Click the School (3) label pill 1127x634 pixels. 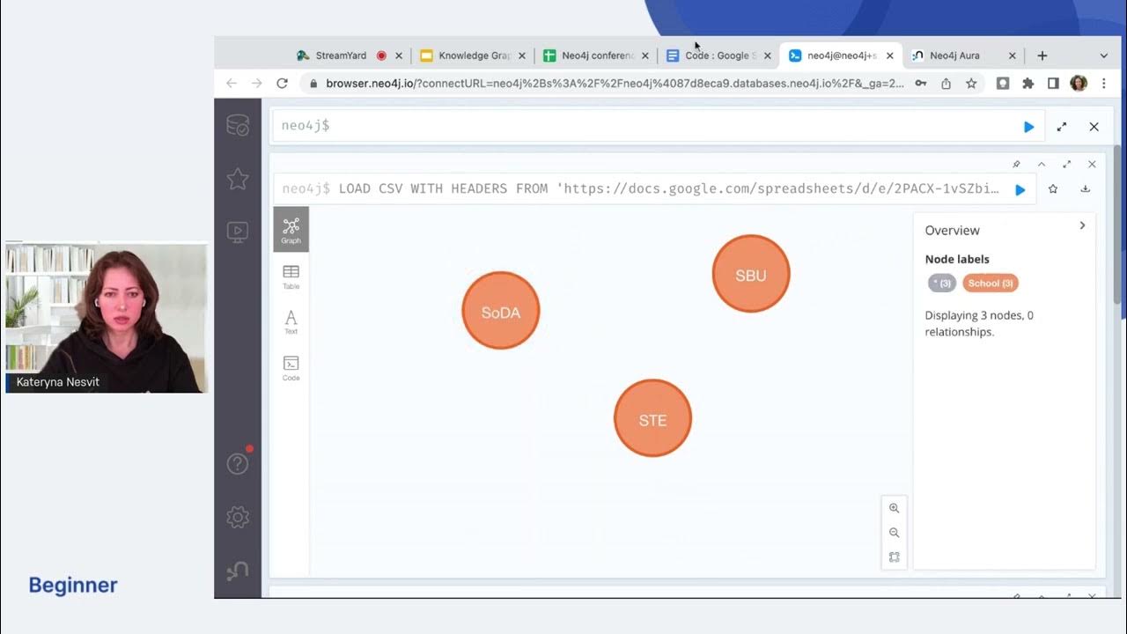coord(991,283)
